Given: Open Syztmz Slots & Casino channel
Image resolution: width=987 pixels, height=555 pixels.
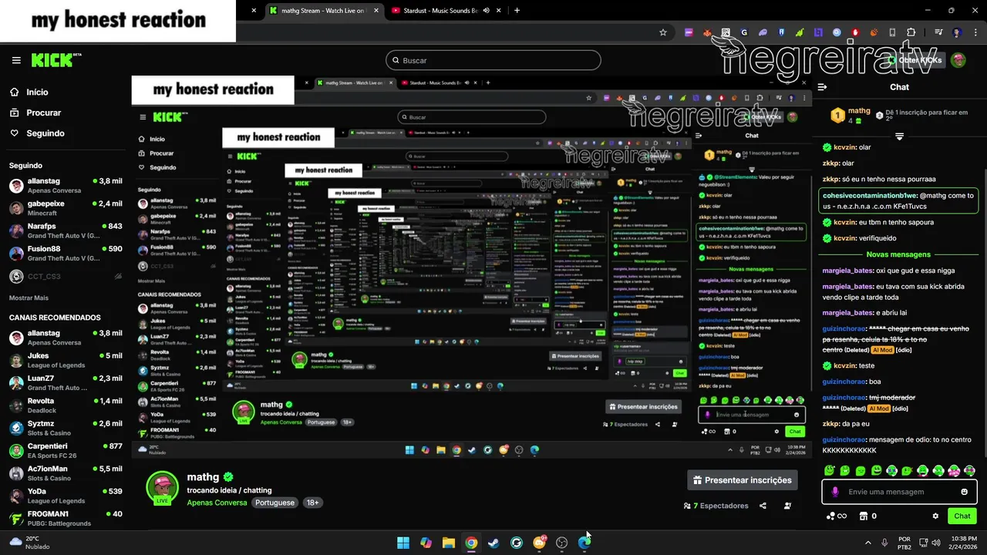Looking at the screenshot, I should [66, 428].
